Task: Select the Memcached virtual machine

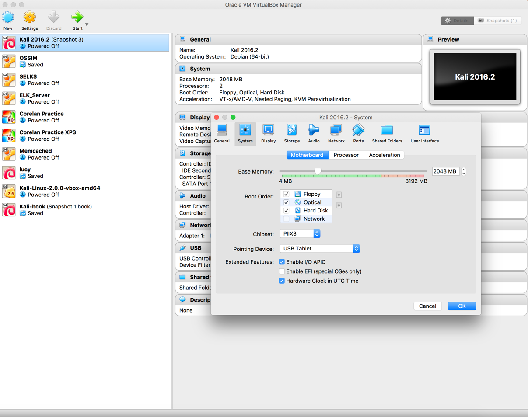Action: [x=85, y=154]
